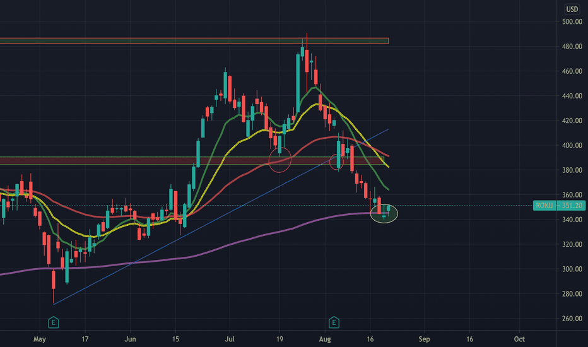
Task: Click the 460.00 price axis label
Action: [572, 71]
